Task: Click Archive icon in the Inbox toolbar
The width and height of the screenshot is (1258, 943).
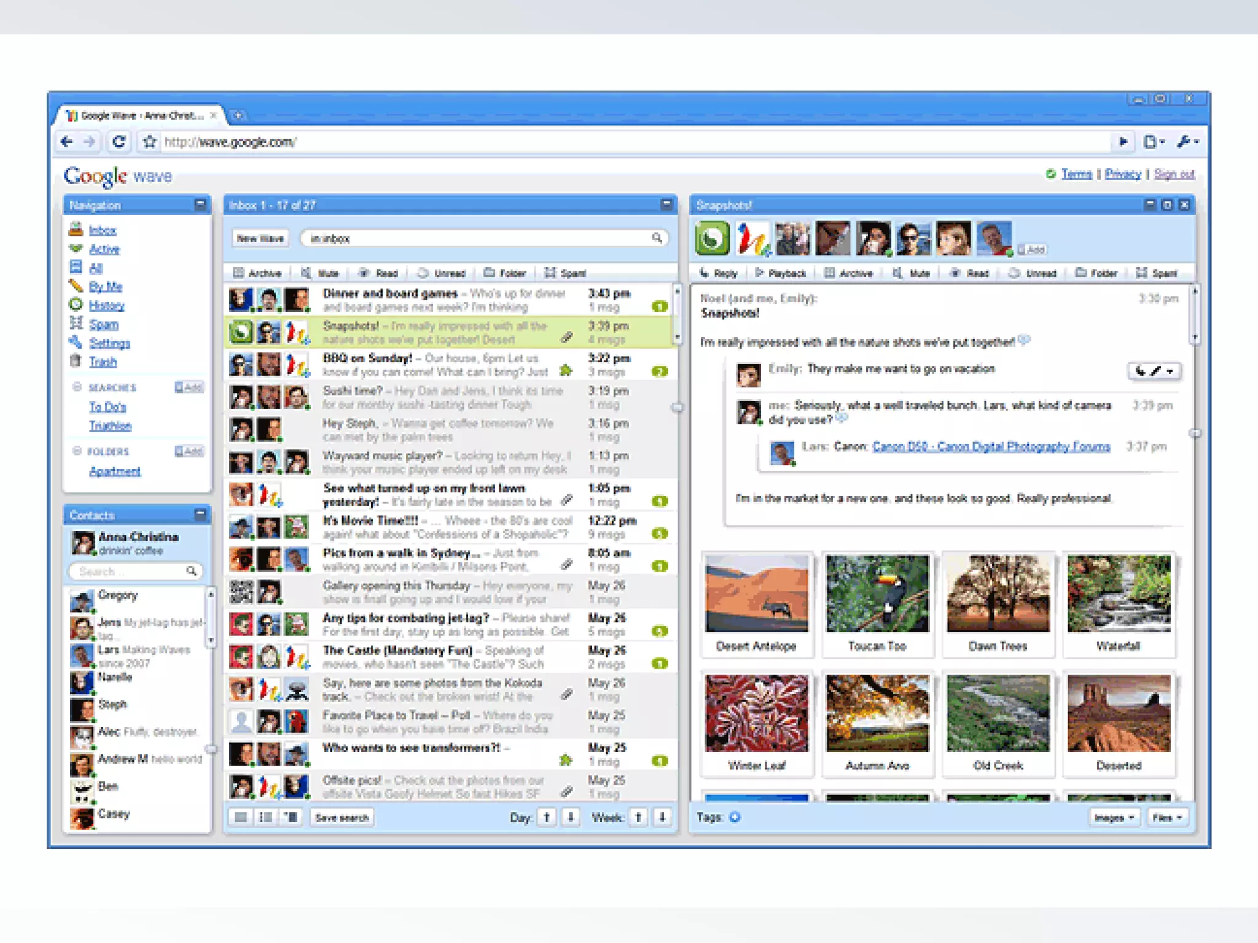Action: tap(239, 273)
